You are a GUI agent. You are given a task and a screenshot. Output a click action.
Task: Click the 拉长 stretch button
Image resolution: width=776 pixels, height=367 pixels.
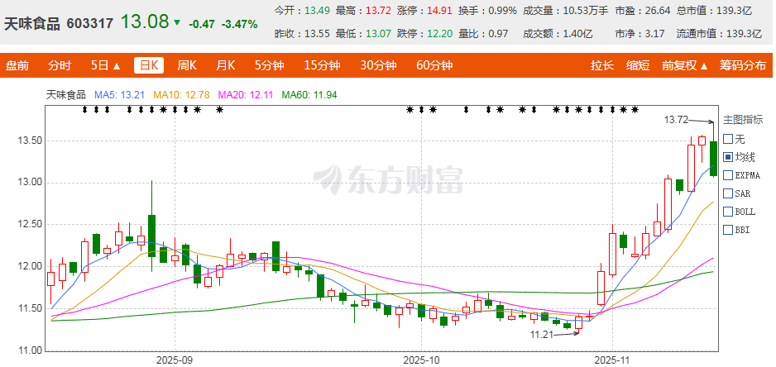pyautogui.click(x=601, y=66)
